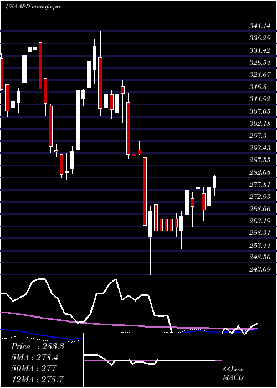Click the 268.06 price level label
This screenshot has height=388, width=277.
tap(260, 208)
